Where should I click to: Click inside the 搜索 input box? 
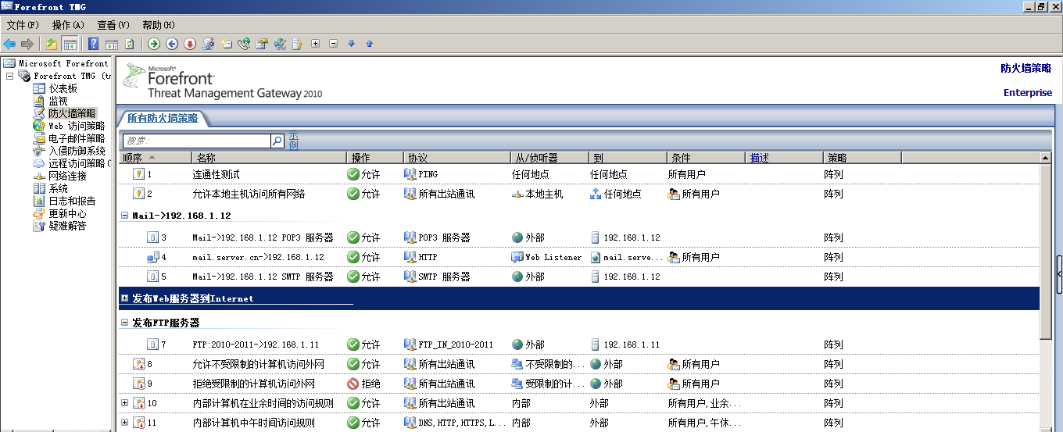pyautogui.click(x=196, y=141)
